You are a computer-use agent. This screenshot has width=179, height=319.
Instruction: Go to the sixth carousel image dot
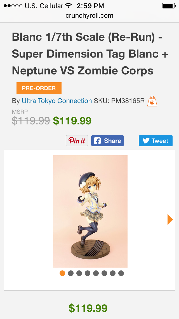(x=104, y=273)
